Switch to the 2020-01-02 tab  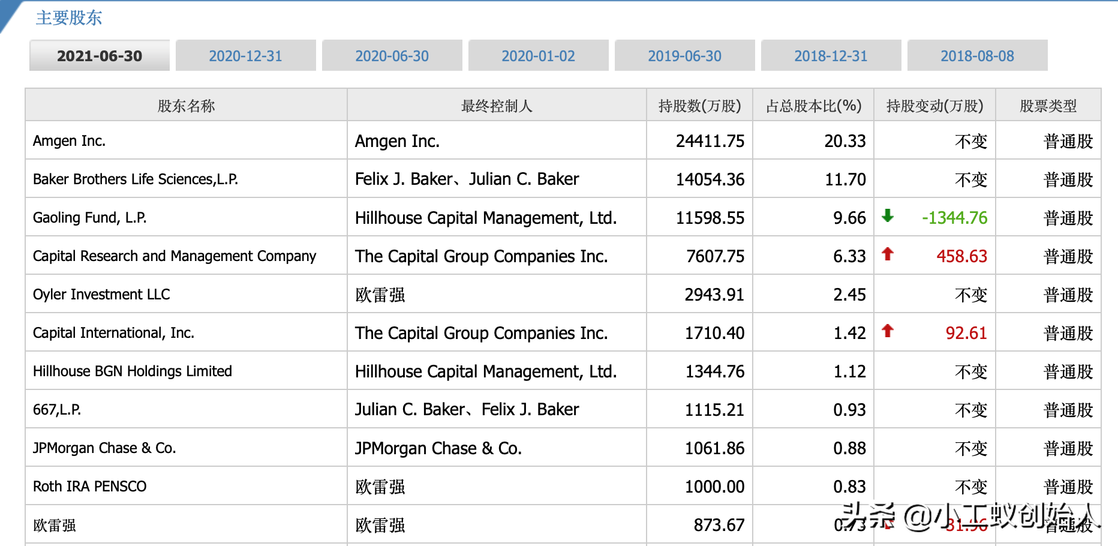coord(539,56)
